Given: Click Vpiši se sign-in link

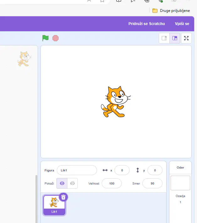Looking at the screenshot, I should 182,23.
